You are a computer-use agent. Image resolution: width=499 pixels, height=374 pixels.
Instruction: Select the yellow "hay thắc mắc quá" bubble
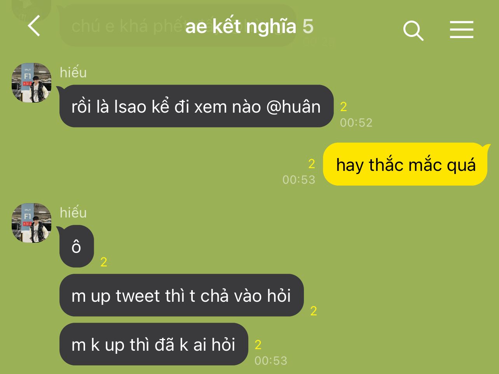click(x=405, y=164)
